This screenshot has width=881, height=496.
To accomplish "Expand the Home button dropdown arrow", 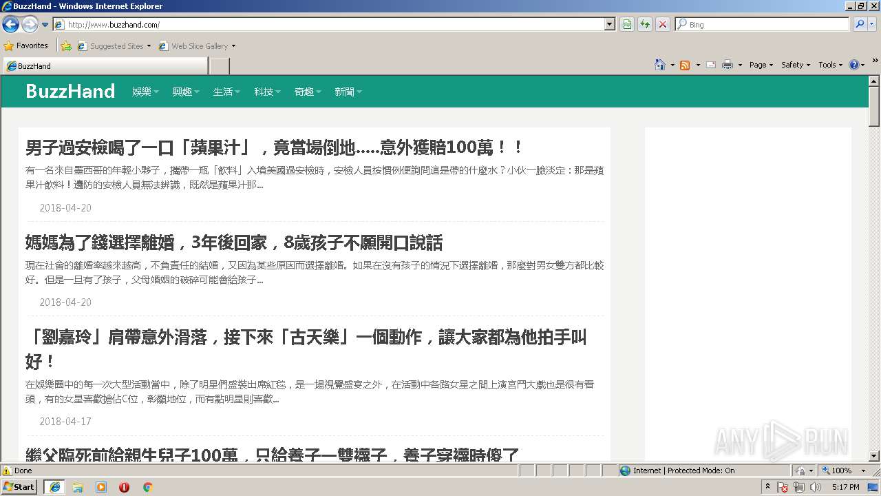I will point(672,65).
